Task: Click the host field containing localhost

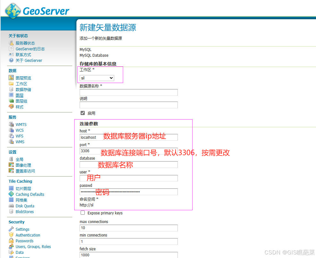Action: point(129,137)
